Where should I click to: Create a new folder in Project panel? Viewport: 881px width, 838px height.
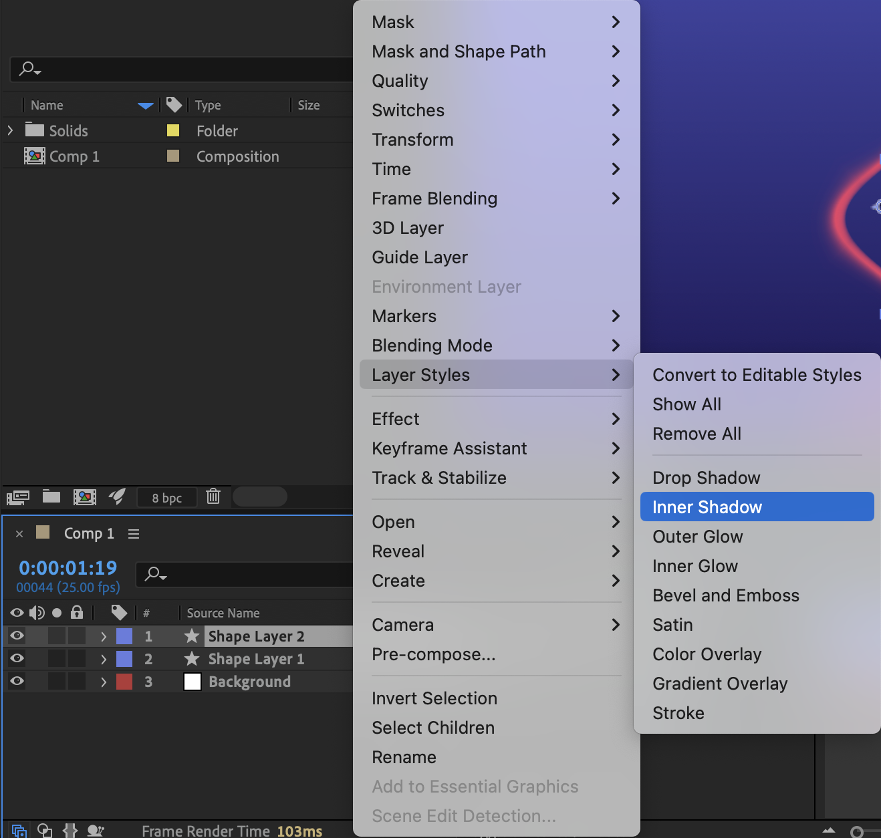pyautogui.click(x=51, y=496)
